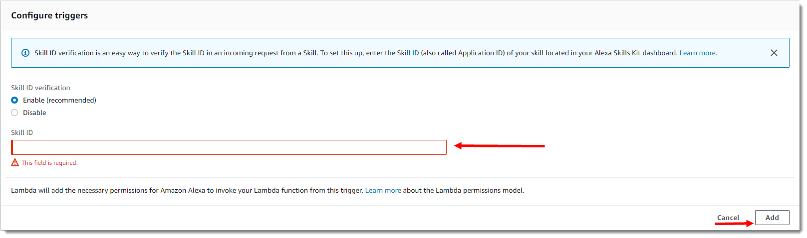Click the Cancel button
Image resolution: width=807 pixels, height=238 pixels.
tap(728, 218)
